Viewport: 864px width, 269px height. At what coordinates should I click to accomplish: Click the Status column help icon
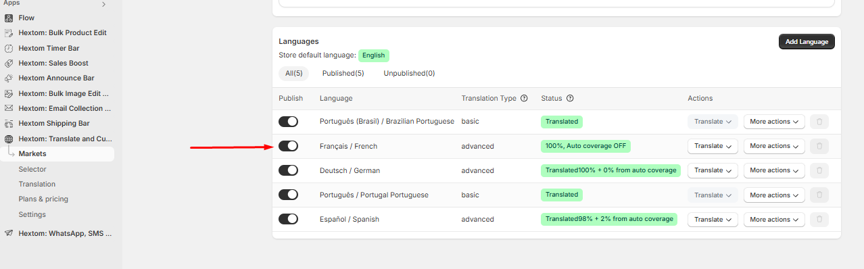(570, 98)
